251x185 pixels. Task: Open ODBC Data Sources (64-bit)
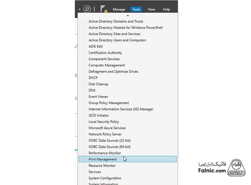[x=109, y=147]
